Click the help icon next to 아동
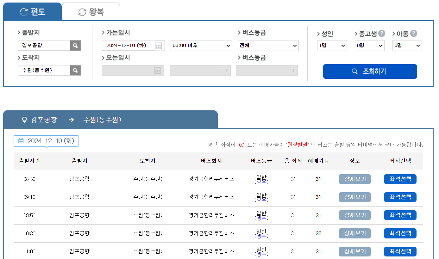The height and width of the screenshot is (259, 439). click(414, 33)
